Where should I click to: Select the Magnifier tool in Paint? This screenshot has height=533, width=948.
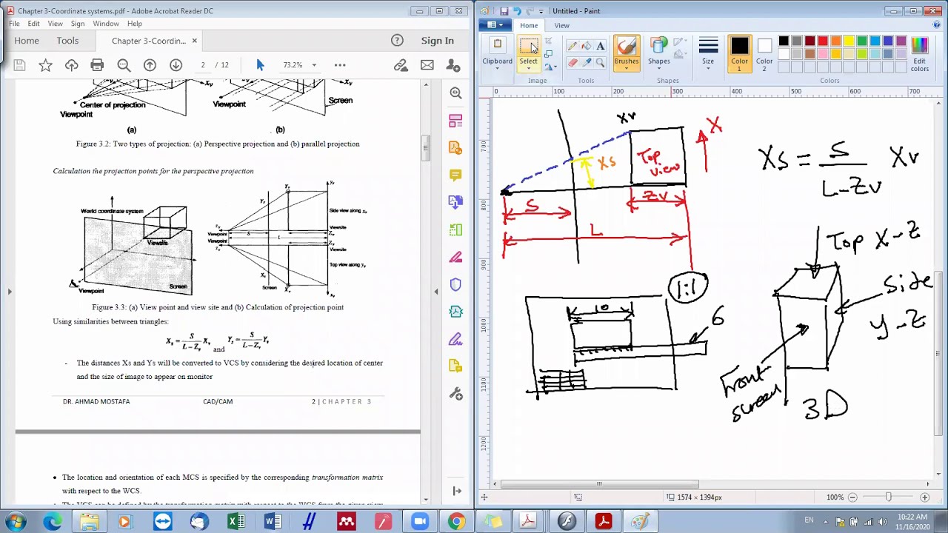[x=600, y=63]
